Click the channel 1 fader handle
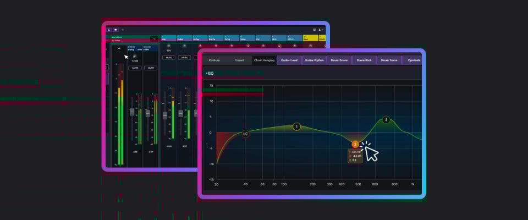This screenshot has height=220, width=528. point(164,115)
